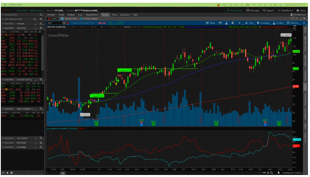Expand the TED Trades watchlist

(x=3, y=138)
